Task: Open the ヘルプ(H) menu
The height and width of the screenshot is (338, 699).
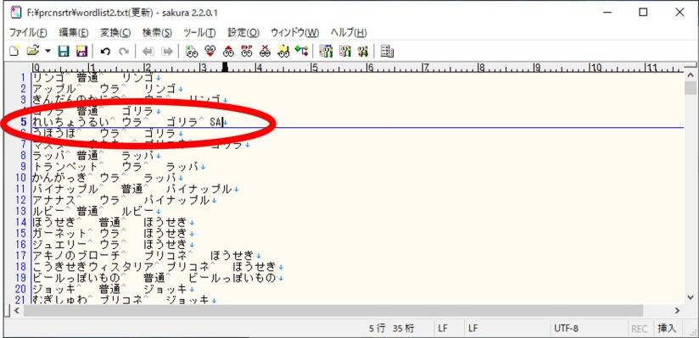Action: (349, 32)
